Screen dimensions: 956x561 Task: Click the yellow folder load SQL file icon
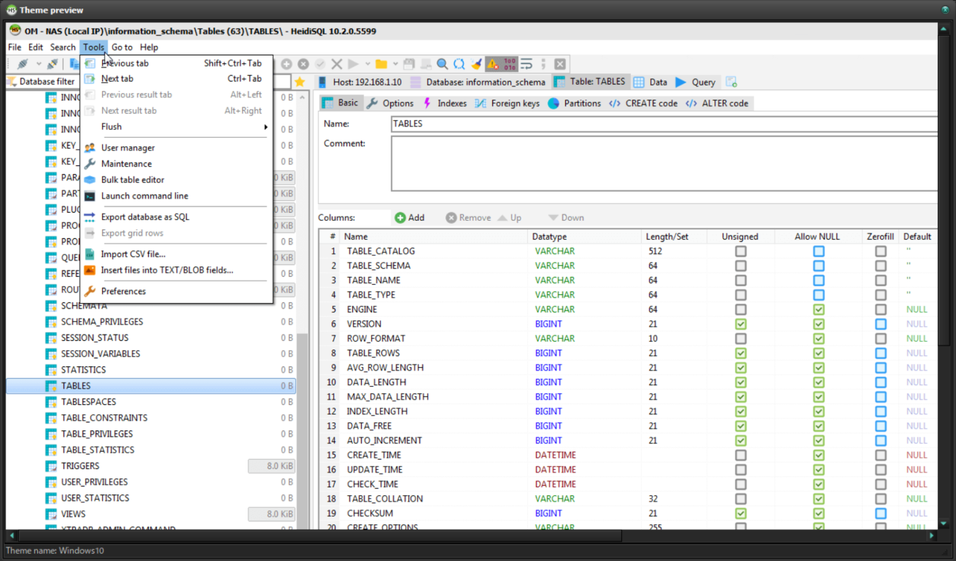click(381, 64)
